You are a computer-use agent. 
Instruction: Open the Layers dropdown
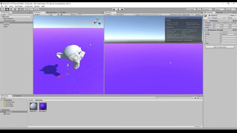(x=220, y=9)
